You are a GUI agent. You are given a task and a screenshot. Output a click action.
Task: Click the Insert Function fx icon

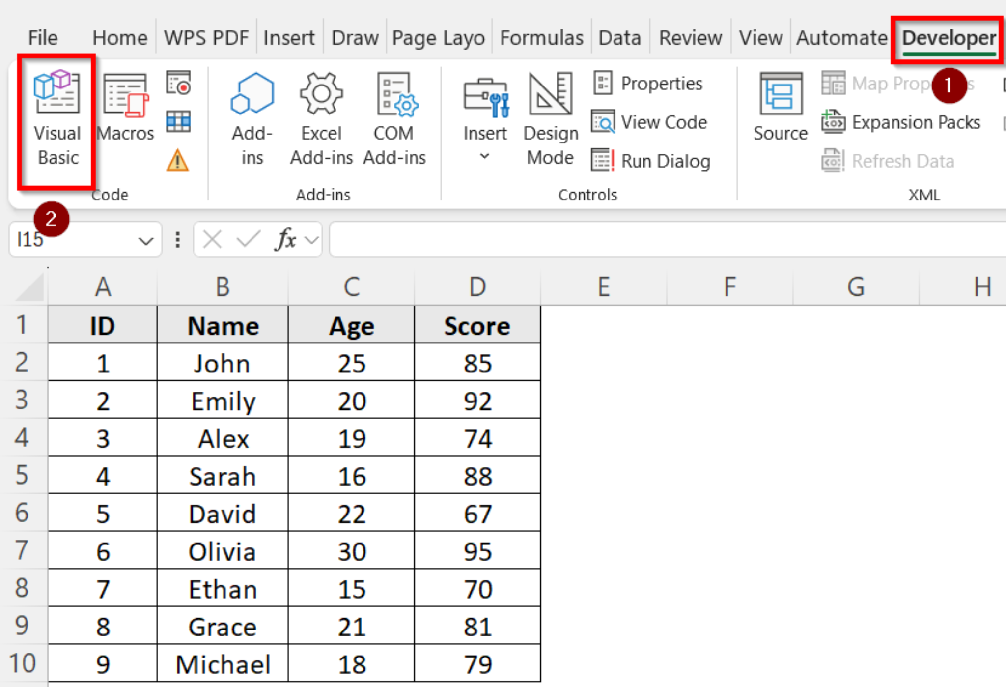click(285, 240)
